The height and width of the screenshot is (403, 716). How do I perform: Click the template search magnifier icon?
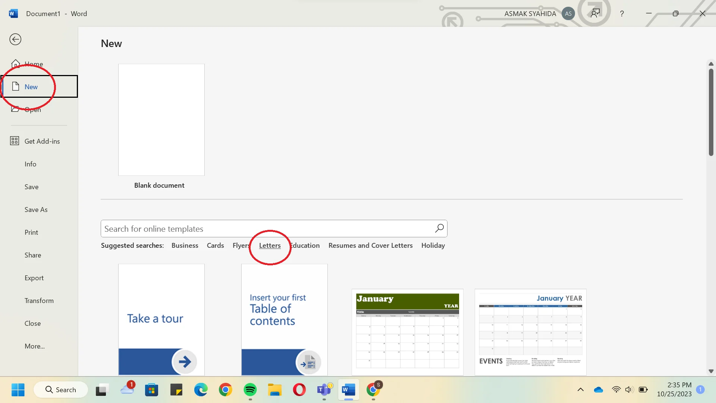tap(439, 228)
